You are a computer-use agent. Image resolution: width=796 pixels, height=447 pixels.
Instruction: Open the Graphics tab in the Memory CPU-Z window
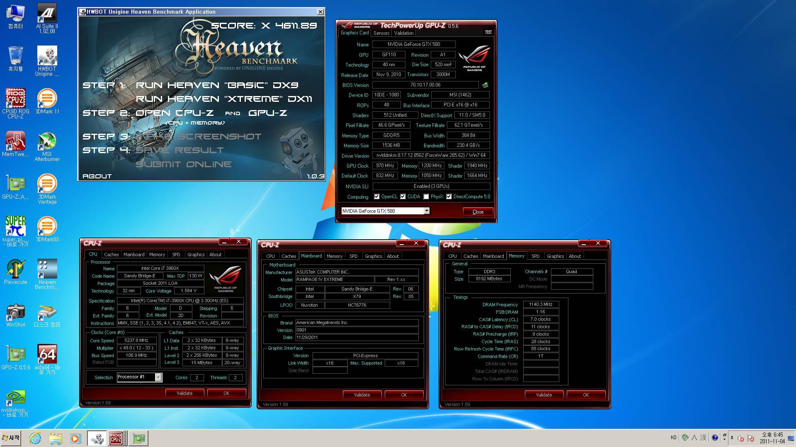[555, 256]
